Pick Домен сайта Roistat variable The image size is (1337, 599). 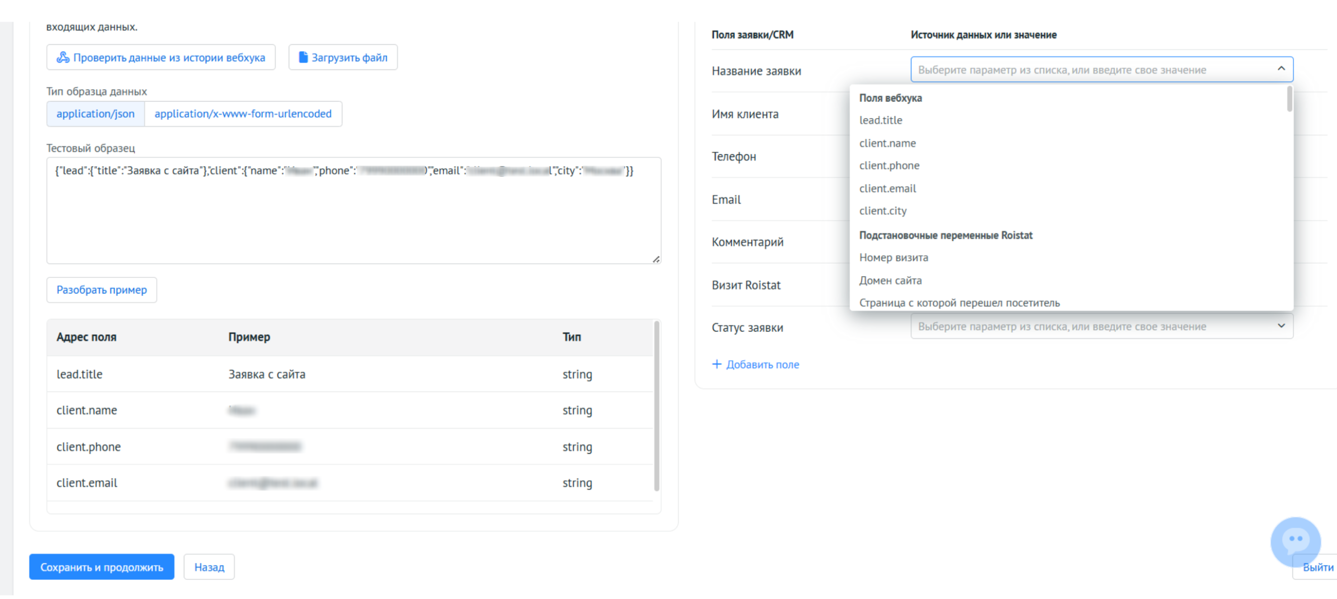pyautogui.click(x=890, y=280)
